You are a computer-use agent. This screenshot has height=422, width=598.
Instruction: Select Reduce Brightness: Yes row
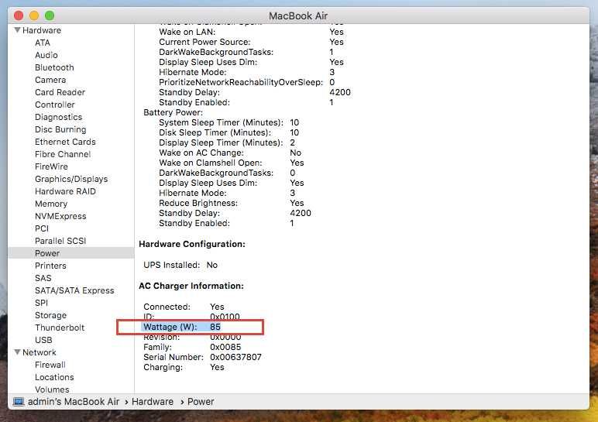[x=232, y=203]
